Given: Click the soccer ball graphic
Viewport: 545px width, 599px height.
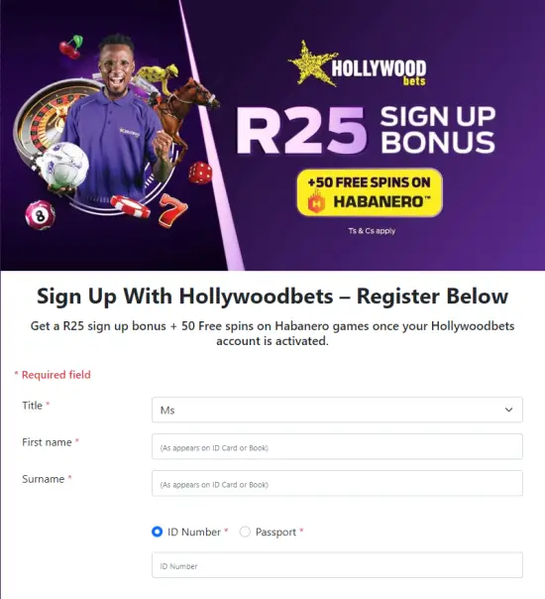Looking at the screenshot, I should 63,166.
